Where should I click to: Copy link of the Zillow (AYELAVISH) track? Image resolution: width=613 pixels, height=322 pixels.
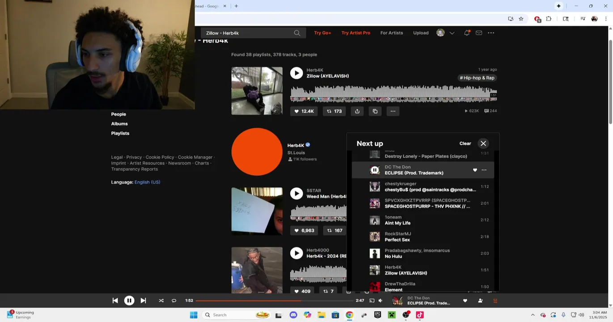click(x=375, y=111)
